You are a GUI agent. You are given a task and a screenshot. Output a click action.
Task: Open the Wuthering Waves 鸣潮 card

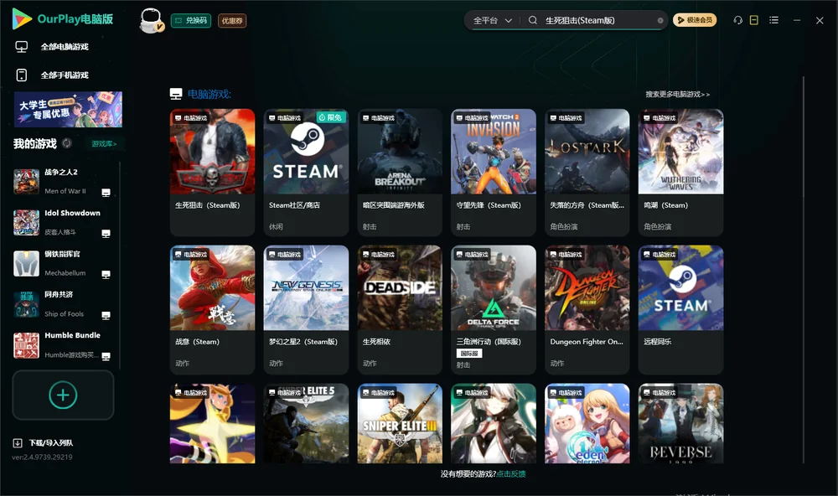(680, 172)
